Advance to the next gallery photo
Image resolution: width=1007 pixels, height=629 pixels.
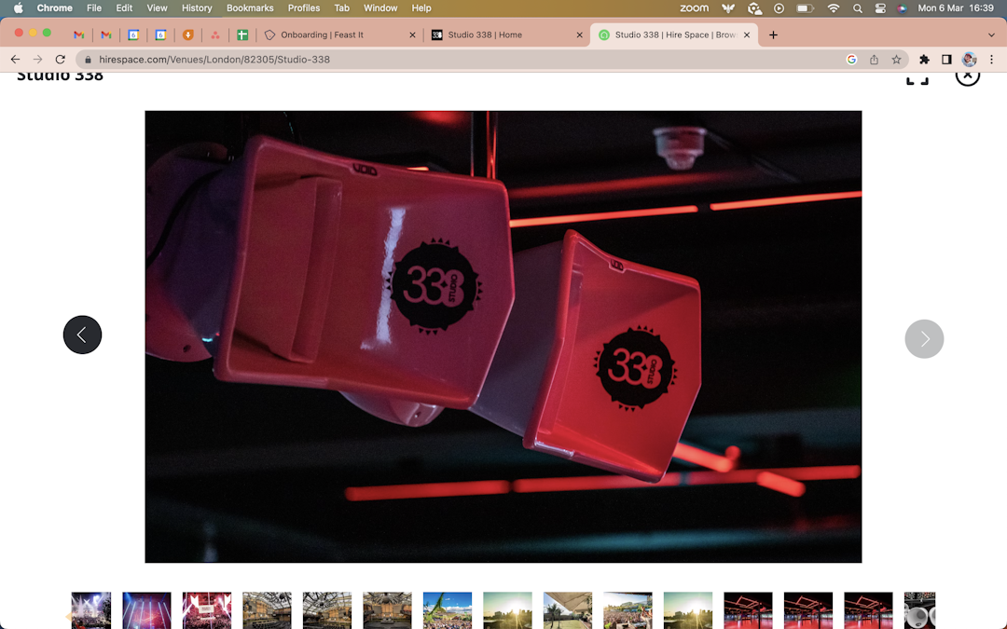pos(924,338)
